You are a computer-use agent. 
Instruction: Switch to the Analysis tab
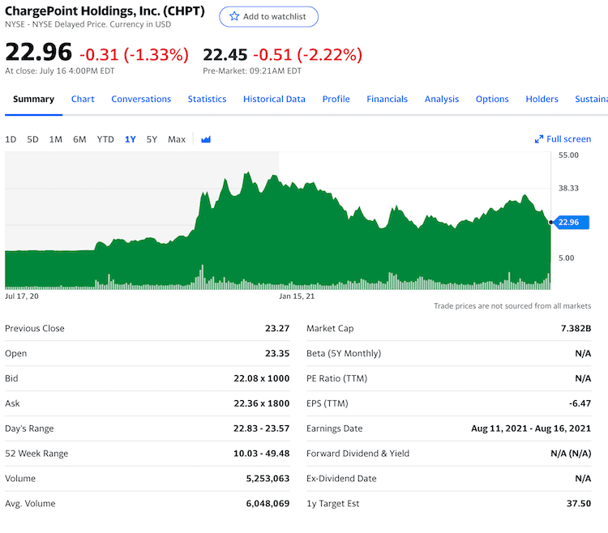[x=442, y=99]
